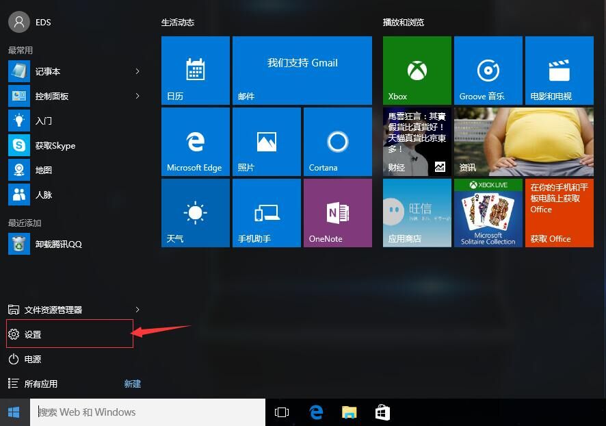
Task: Open Task View on the taskbar
Action: click(x=282, y=412)
